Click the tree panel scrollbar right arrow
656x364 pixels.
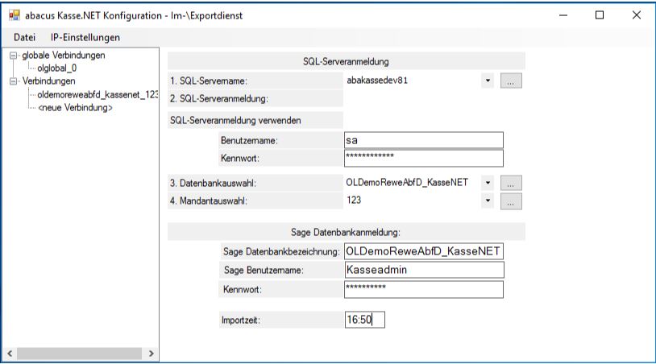[x=151, y=353]
